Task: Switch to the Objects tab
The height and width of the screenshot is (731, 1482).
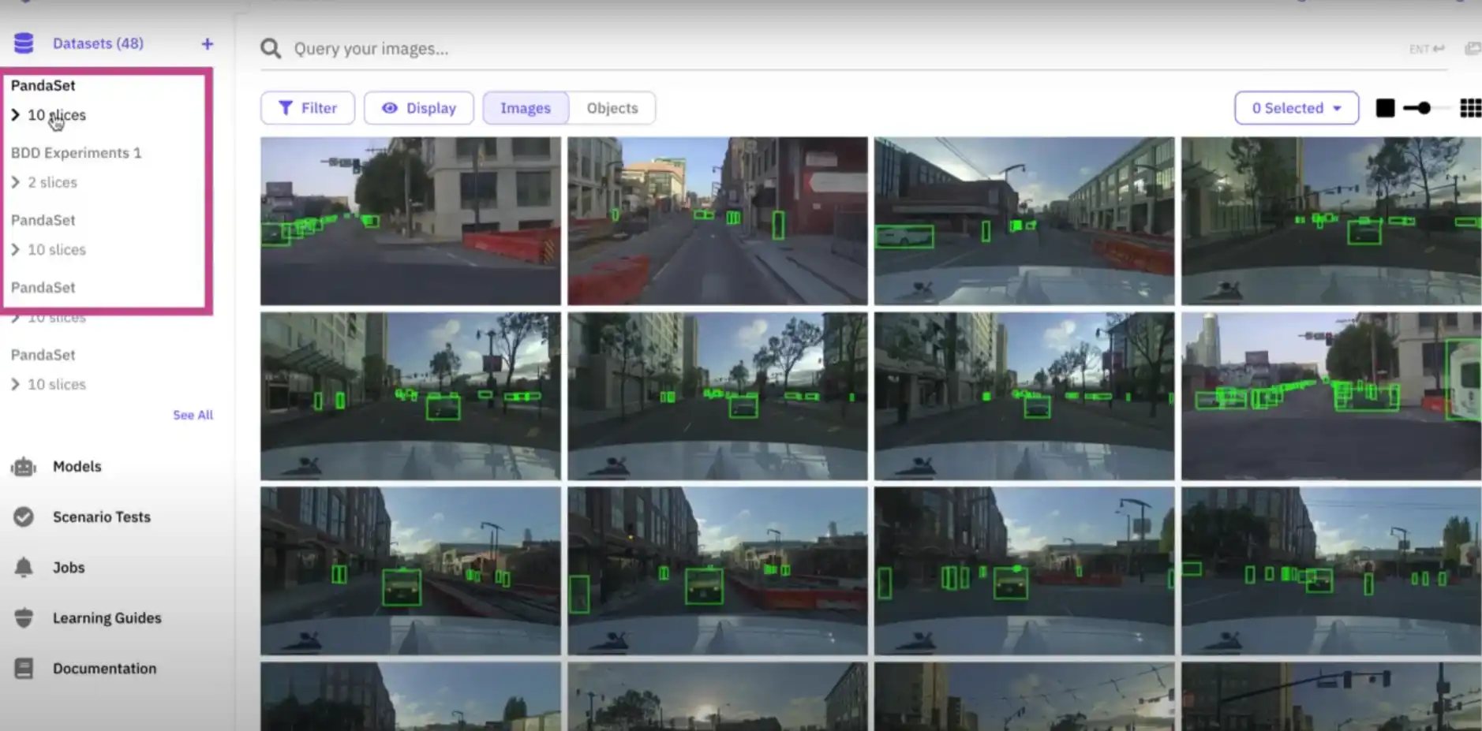Action: coord(612,108)
